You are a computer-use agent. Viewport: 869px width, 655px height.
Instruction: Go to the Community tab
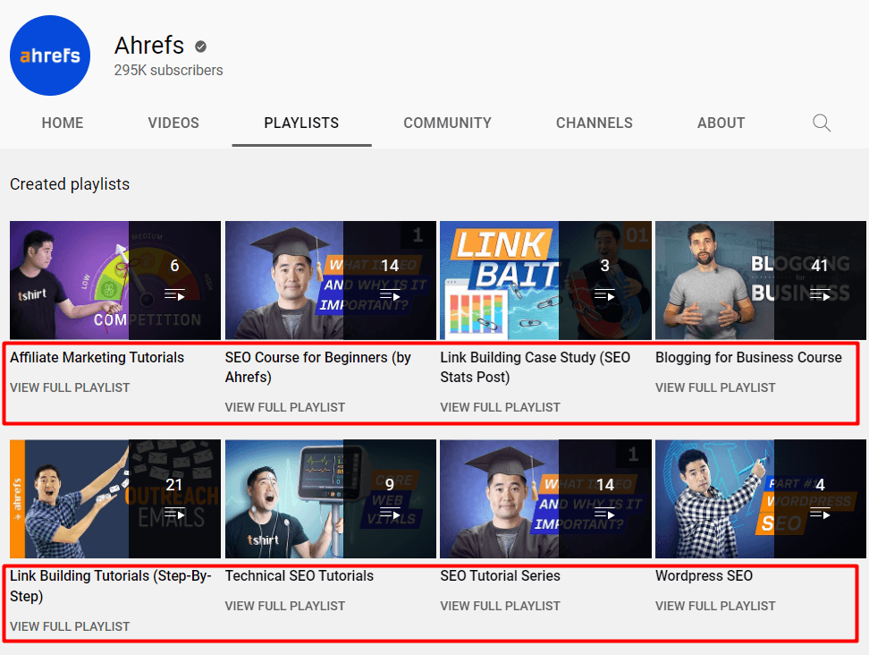[x=447, y=123]
